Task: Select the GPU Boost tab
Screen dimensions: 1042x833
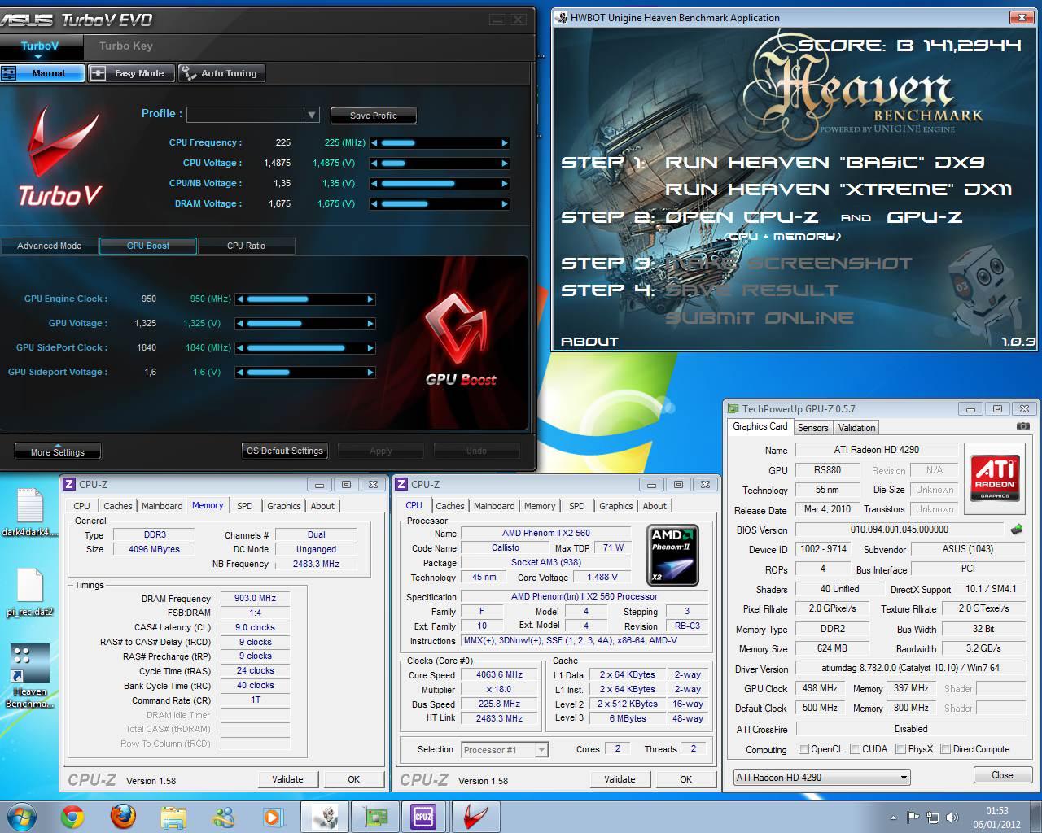Action: point(147,246)
